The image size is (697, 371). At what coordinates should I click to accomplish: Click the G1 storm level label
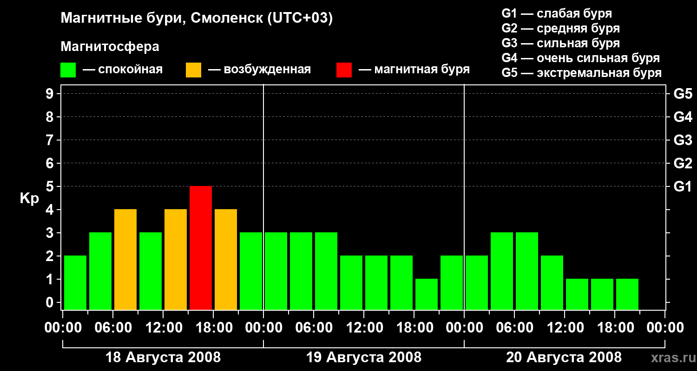[683, 186]
